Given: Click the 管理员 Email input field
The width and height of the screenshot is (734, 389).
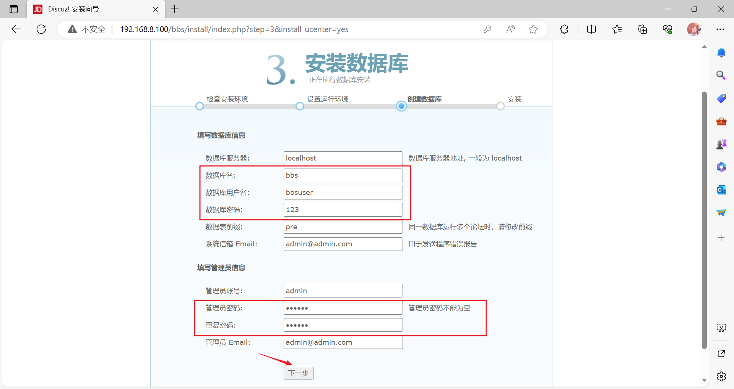Looking at the screenshot, I should [343, 342].
